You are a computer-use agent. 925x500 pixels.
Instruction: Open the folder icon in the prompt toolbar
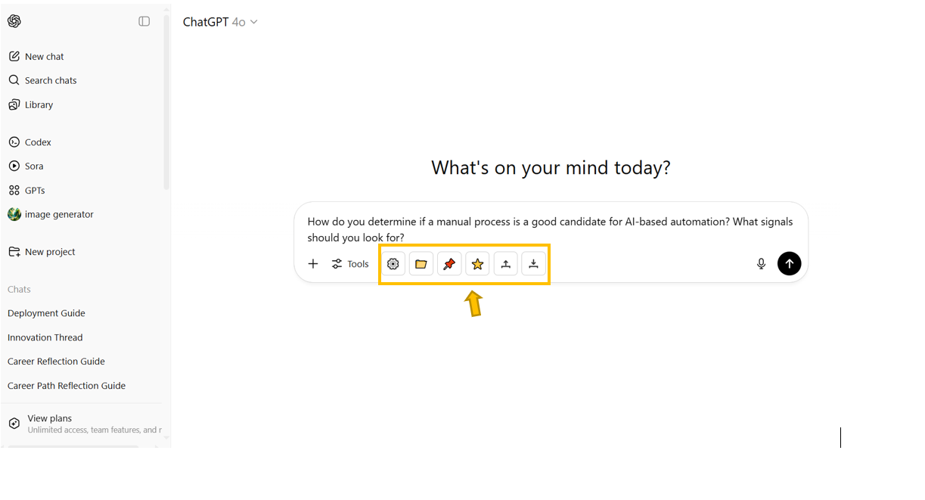421,263
